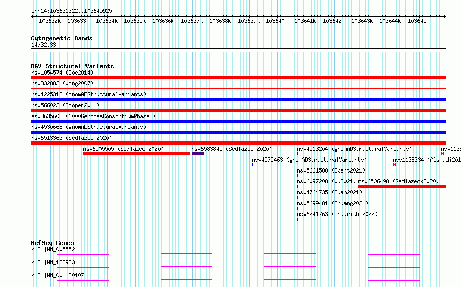Select the 103644k ruler position label

tap(390, 21)
